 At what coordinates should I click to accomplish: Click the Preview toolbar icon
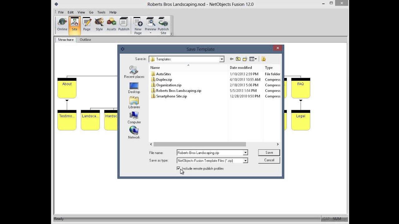[151, 24]
